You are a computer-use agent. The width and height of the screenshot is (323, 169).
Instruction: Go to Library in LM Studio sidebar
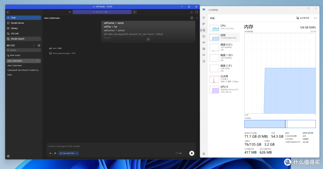[24, 28]
